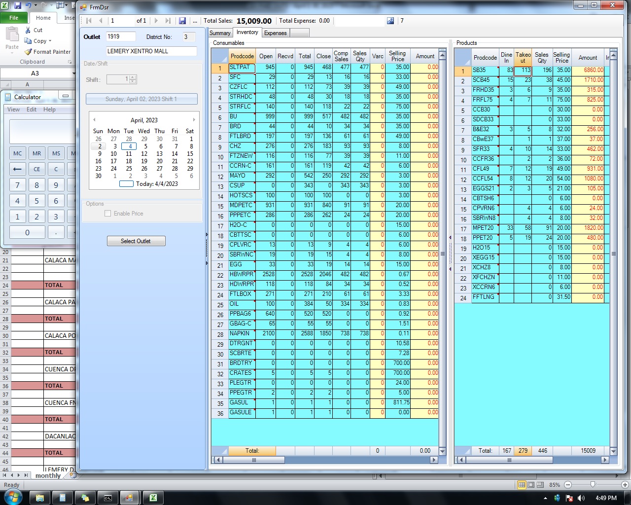Switch Excel to Normal view in the status bar

[x=522, y=485]
